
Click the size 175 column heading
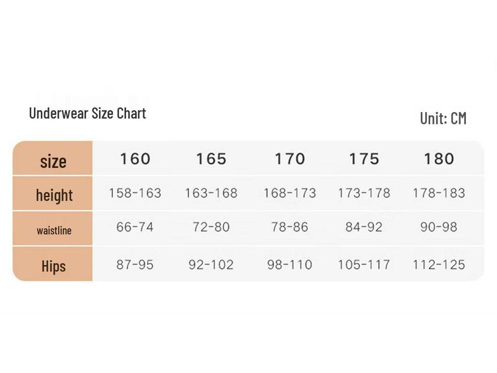point(364,159)
